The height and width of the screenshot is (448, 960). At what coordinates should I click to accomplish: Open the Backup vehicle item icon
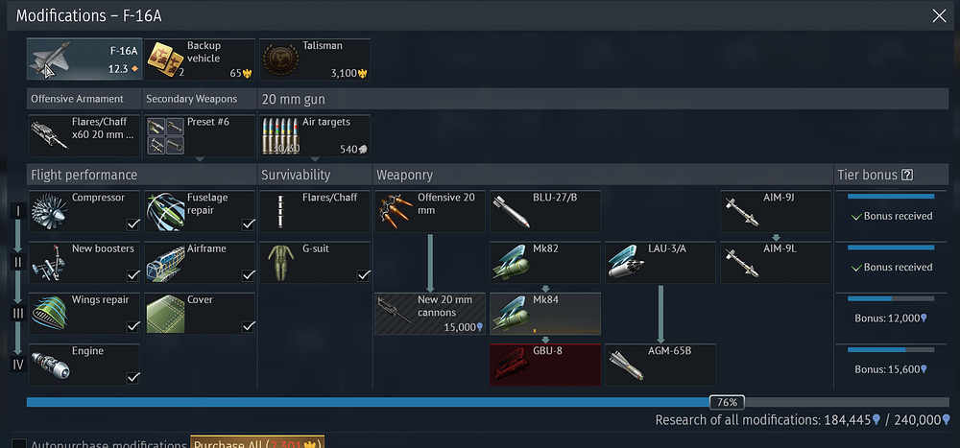pyautogui.click(x=165, y=59)
